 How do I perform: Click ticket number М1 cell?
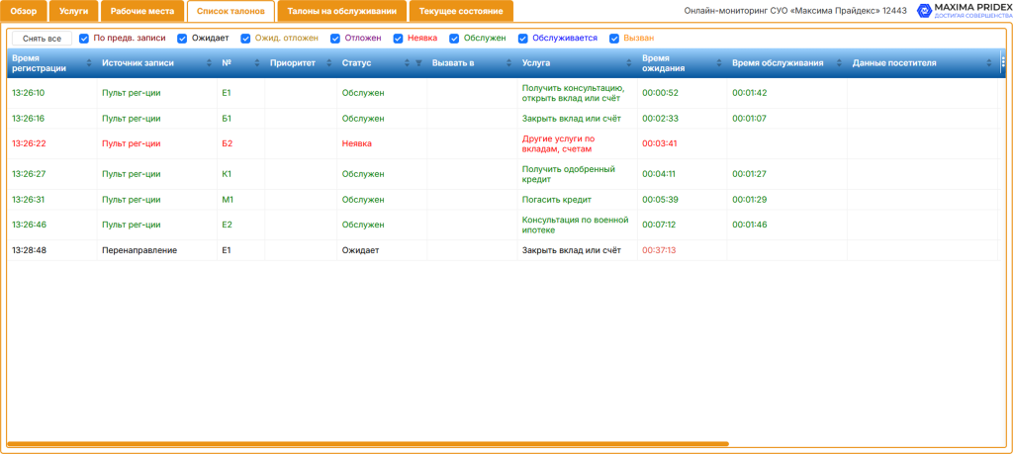click(x=240, y=200)
